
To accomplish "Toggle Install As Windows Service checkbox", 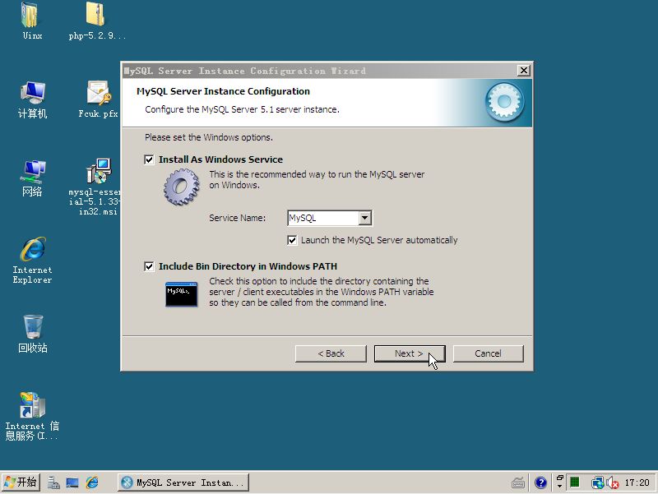I will pyautogui.click(x=149, y=159).
